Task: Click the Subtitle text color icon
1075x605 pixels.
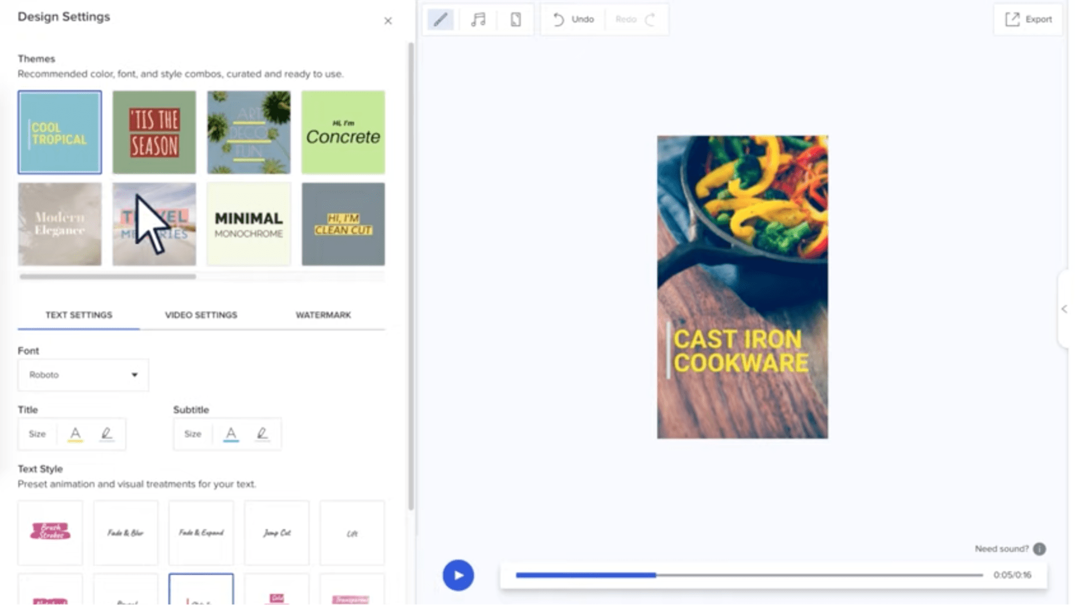Action: [231, 433]
